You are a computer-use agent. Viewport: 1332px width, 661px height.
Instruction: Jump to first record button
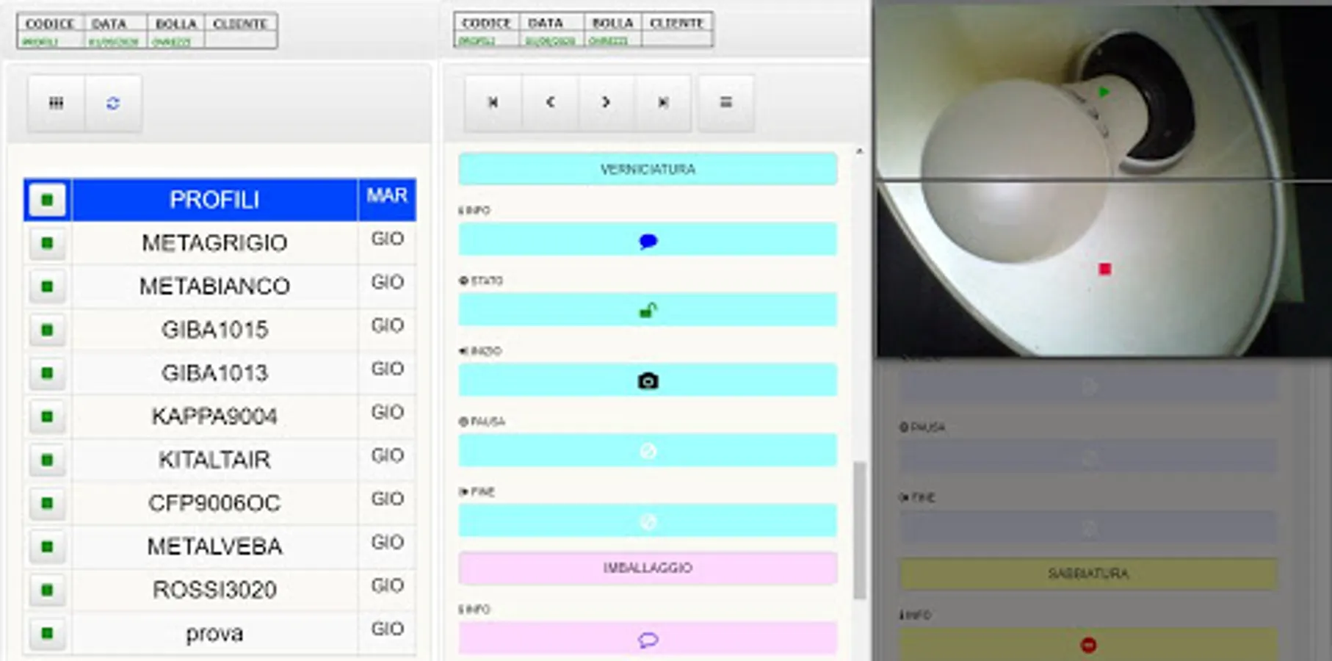pos(493,103)
